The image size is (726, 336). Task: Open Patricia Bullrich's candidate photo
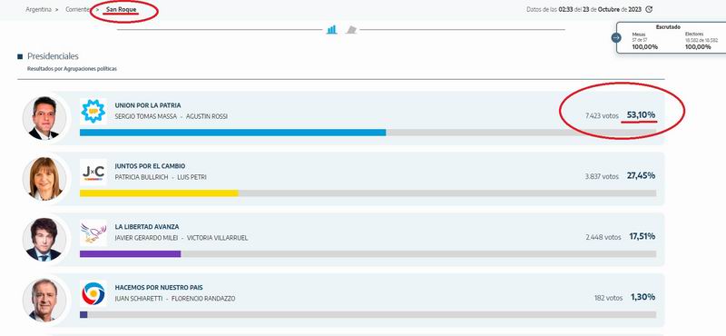(x=44, y=178)
